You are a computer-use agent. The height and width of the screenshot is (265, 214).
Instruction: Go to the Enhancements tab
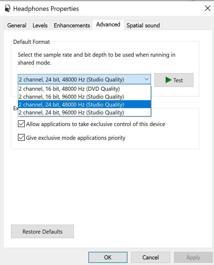[x=72, y=26]
